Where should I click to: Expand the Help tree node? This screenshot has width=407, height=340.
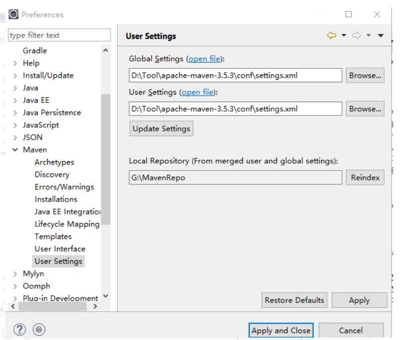pos(15,63)
